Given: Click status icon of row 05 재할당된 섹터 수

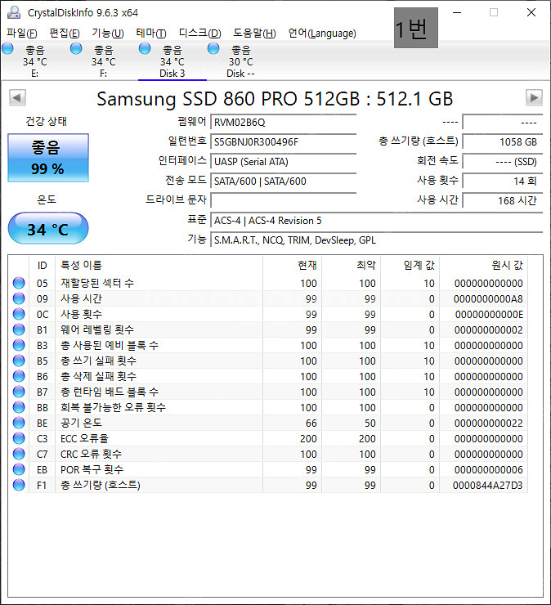Looking at the screenshot, I should [x=19, y=283].
